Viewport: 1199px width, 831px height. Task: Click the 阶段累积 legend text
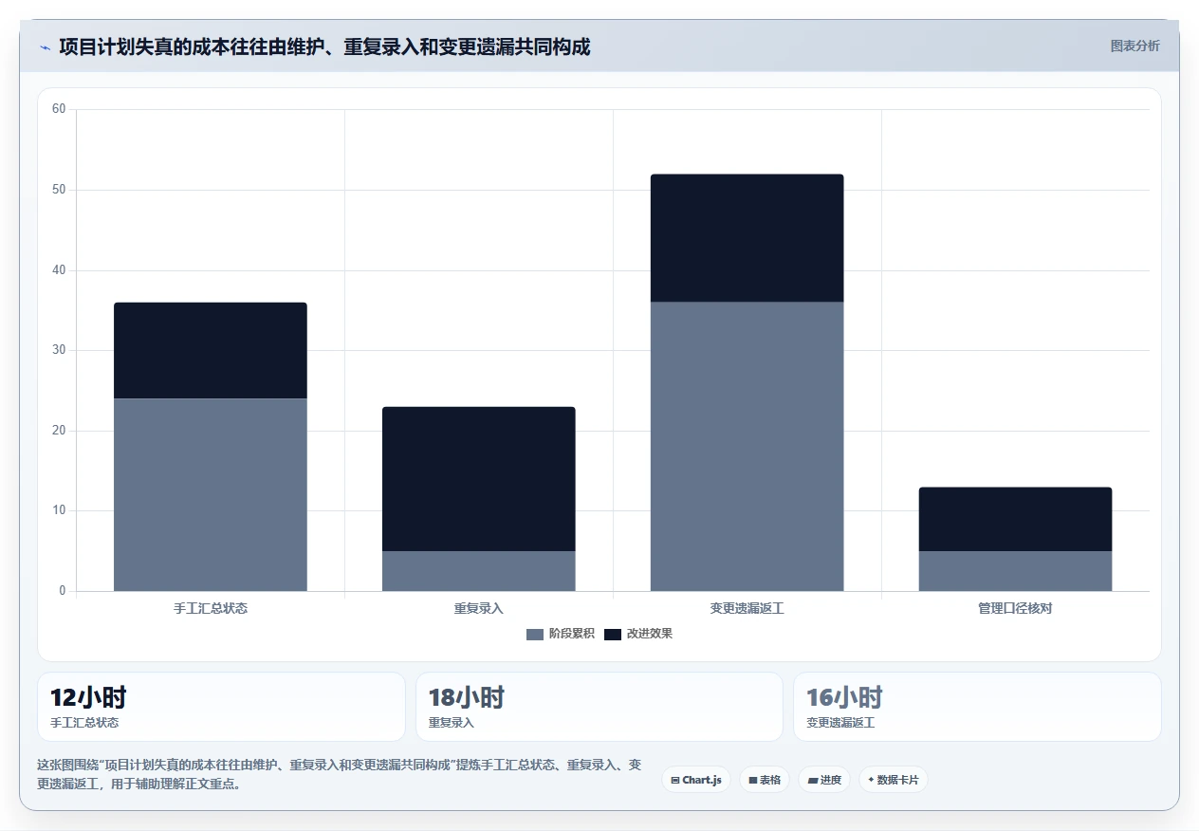coord(571,634)
